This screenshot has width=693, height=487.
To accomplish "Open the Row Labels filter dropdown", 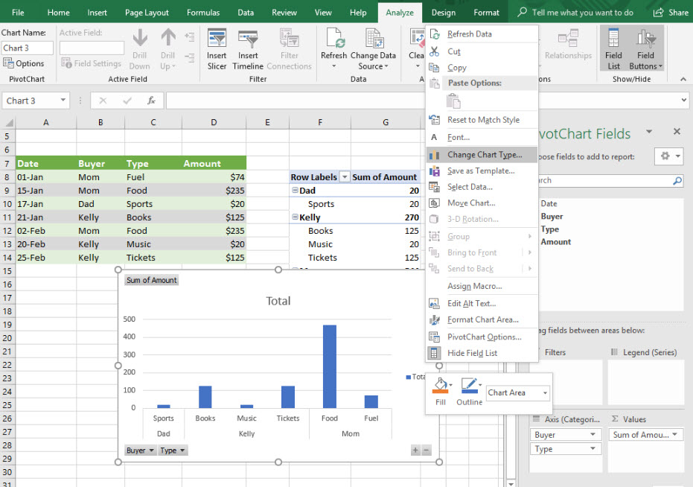I will click(x=344, y=177).
